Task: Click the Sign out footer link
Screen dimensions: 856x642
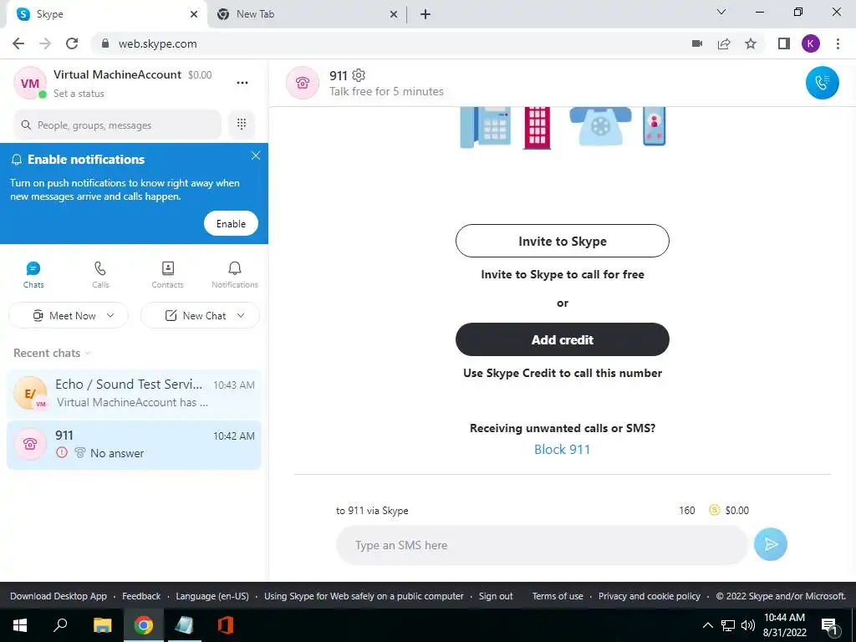Action: [x=496, y=596]
